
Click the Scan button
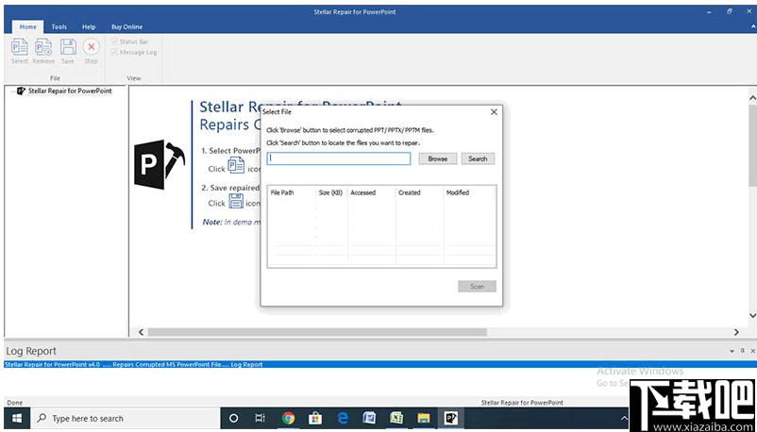click(477, 287)
